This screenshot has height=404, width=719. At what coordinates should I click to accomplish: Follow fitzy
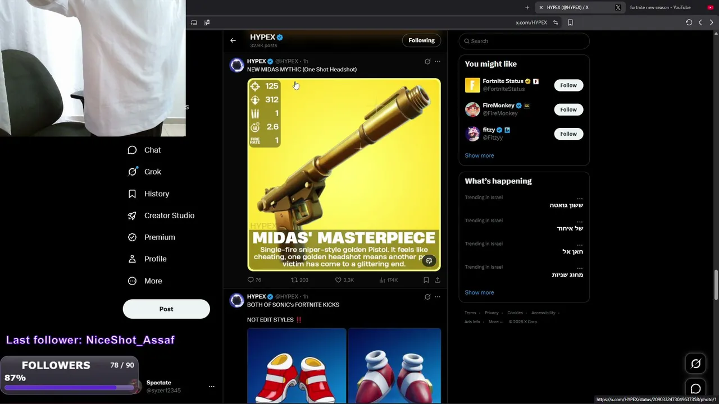pos(568,134)
